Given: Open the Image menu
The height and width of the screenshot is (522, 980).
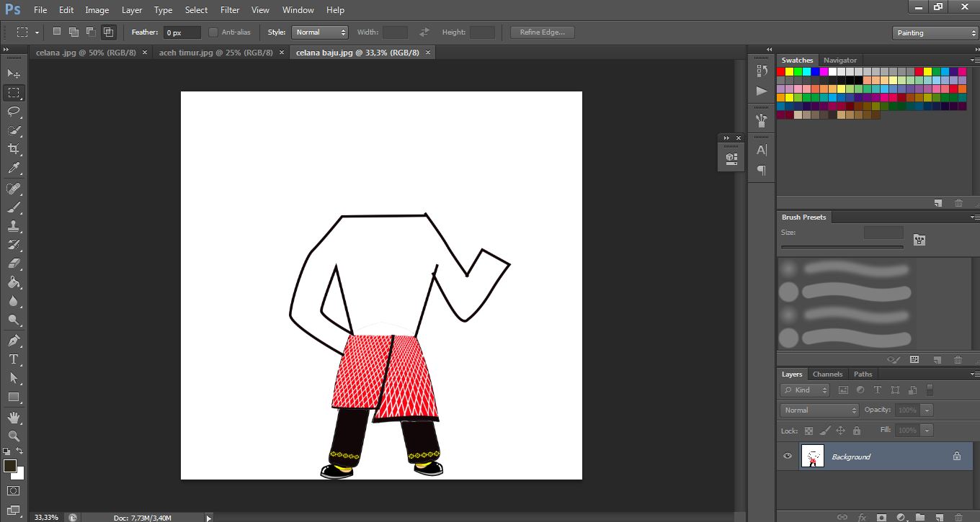Looking at the screenshot, I should (97, 10).
